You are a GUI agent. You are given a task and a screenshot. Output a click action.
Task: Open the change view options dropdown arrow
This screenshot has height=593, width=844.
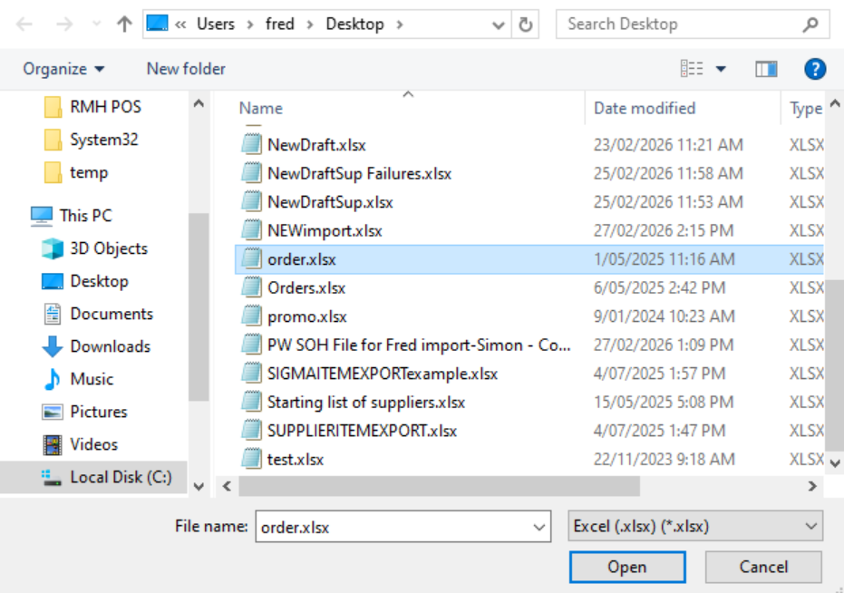click(722, 69)
